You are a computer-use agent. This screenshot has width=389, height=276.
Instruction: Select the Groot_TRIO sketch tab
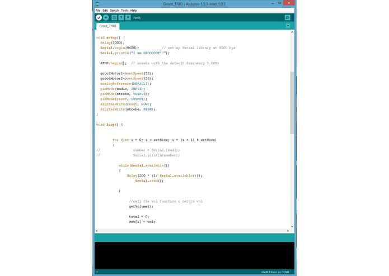click(107, 26)
